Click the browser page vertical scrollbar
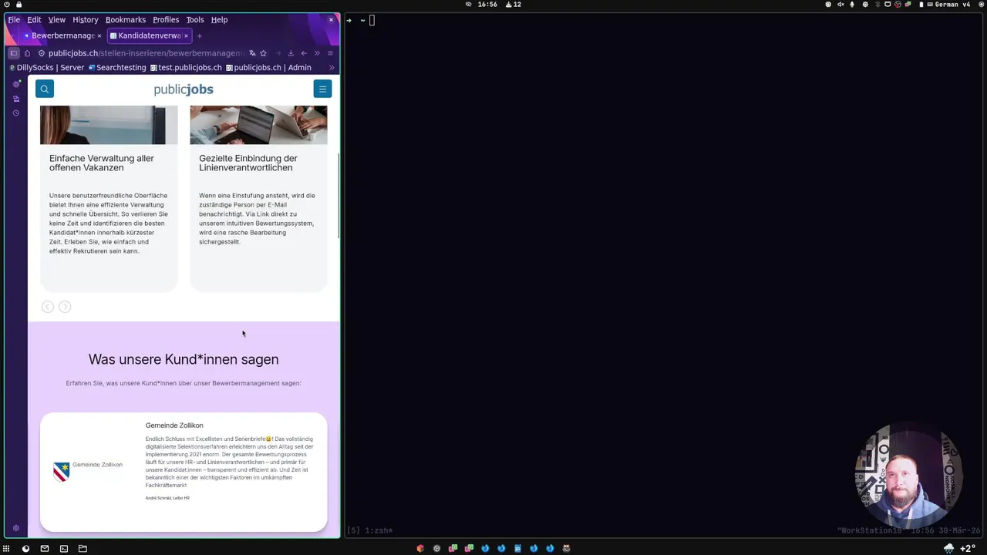The width and height of the screenshot is (987, 555). coord(338,195)
